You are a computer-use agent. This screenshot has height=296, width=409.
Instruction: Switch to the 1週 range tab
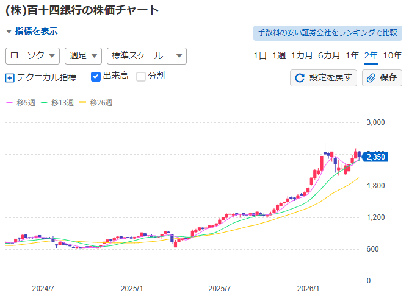click(279, 55)
